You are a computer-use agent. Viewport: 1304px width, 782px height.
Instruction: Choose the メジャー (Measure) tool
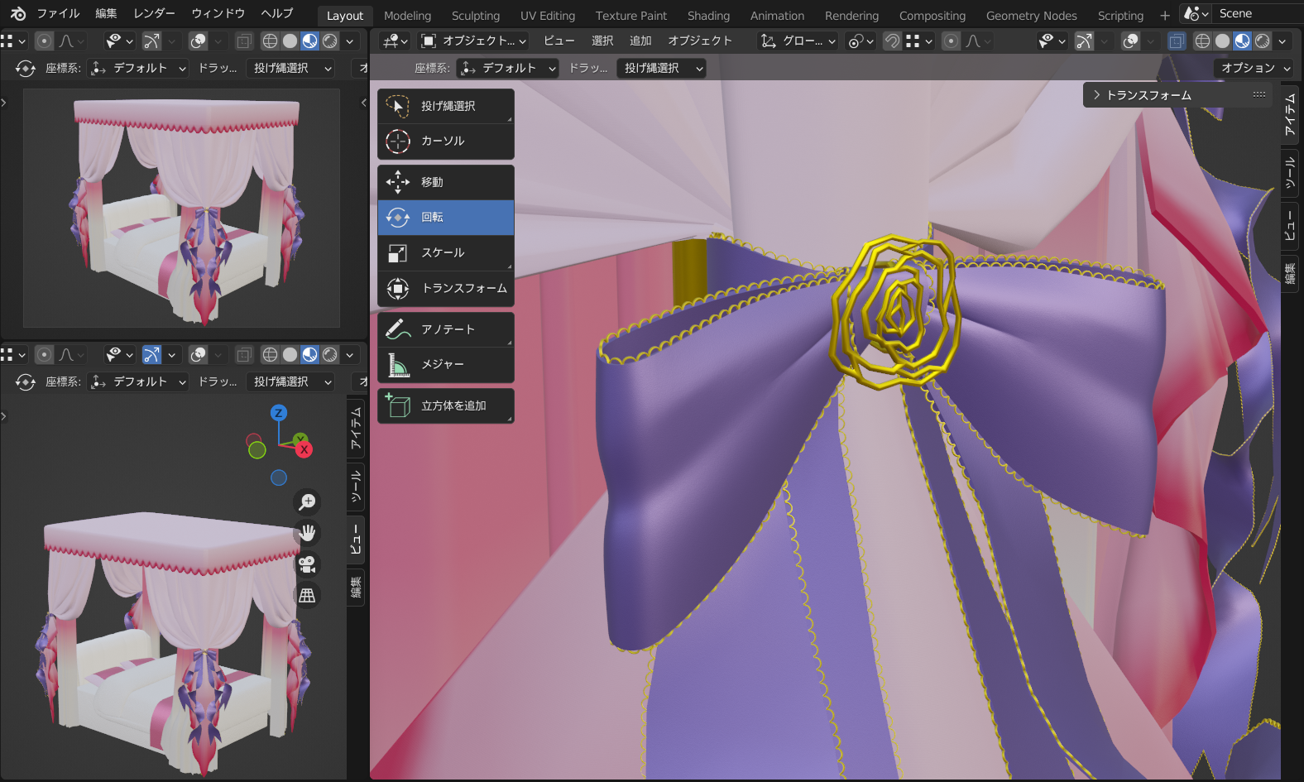[x=445, y=364]
